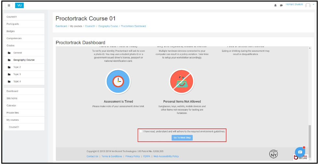319x165 pixels.
Task: Expand the user menu dropdown arrow
Action: [x=313, y=5]
